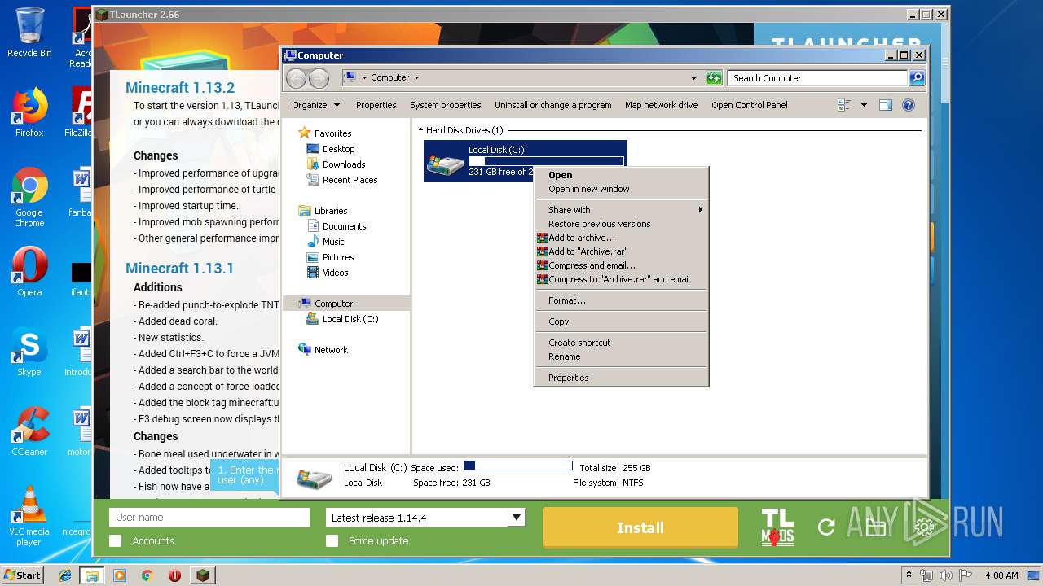This screenshot has height=586, width=1043.
Task: Click the Install button in TLauncher
Action: [x=640, y=527]
